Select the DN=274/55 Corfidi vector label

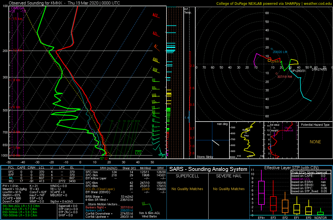[319, 69]
